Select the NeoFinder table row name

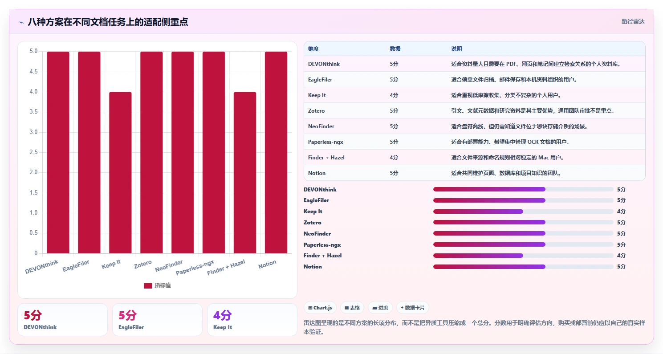321,126
